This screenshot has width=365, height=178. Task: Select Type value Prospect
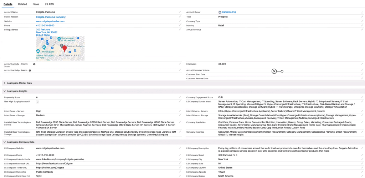tap(223, 17)
